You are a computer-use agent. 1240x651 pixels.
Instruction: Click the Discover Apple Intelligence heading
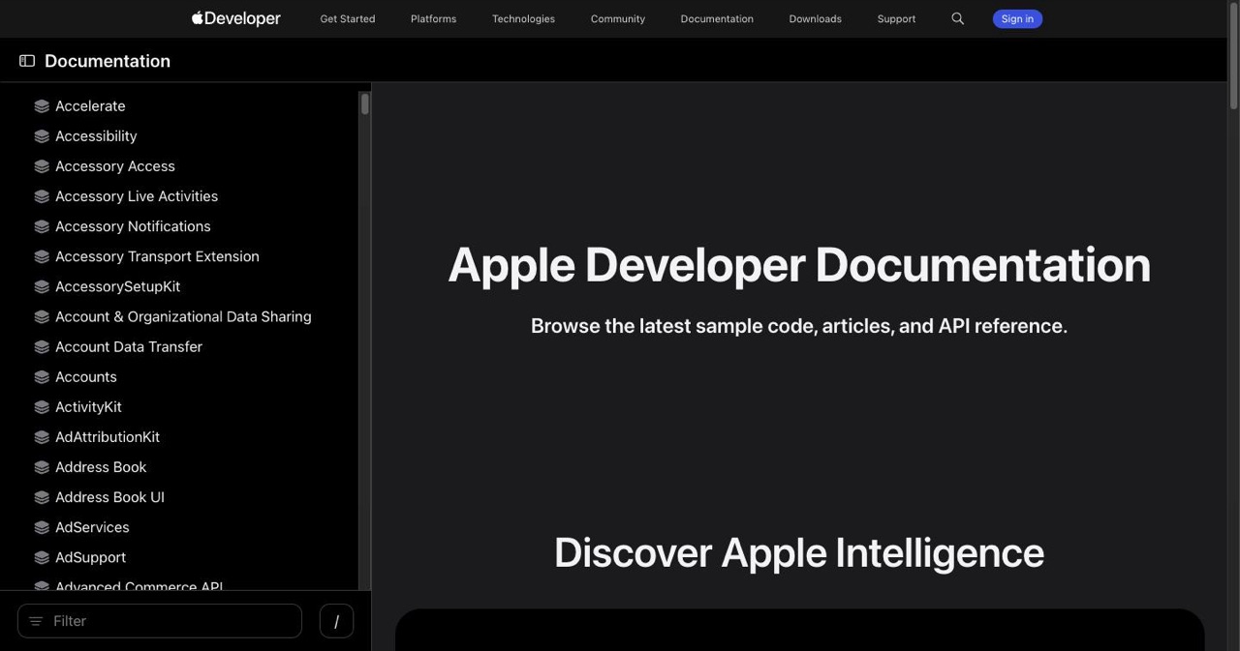pos(799,552)
